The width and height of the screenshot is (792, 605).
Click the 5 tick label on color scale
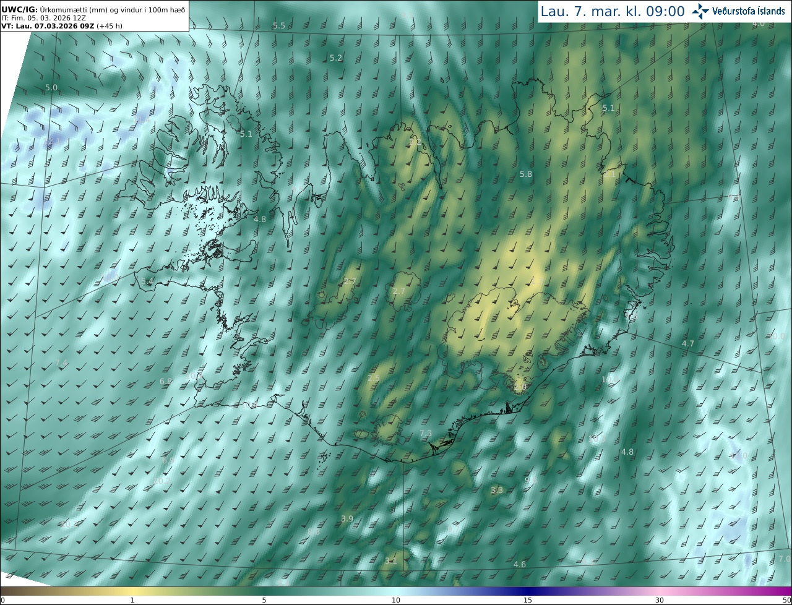point(264,600)
